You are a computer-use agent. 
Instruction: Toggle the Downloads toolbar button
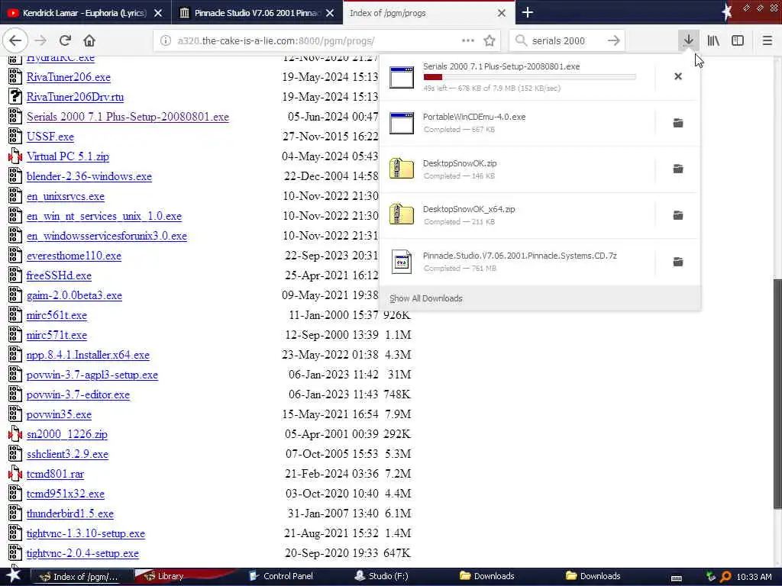[688, 41]
